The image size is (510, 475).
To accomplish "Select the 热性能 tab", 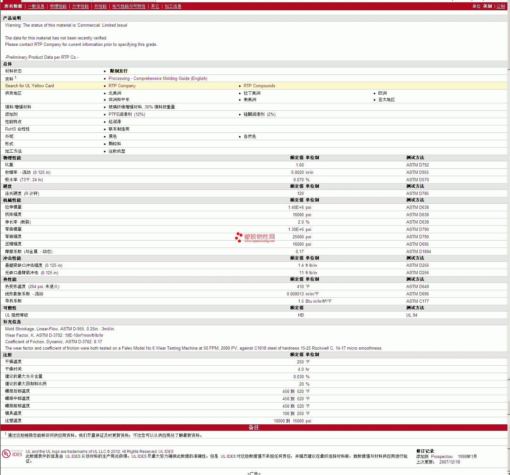I will pos(100,6).
